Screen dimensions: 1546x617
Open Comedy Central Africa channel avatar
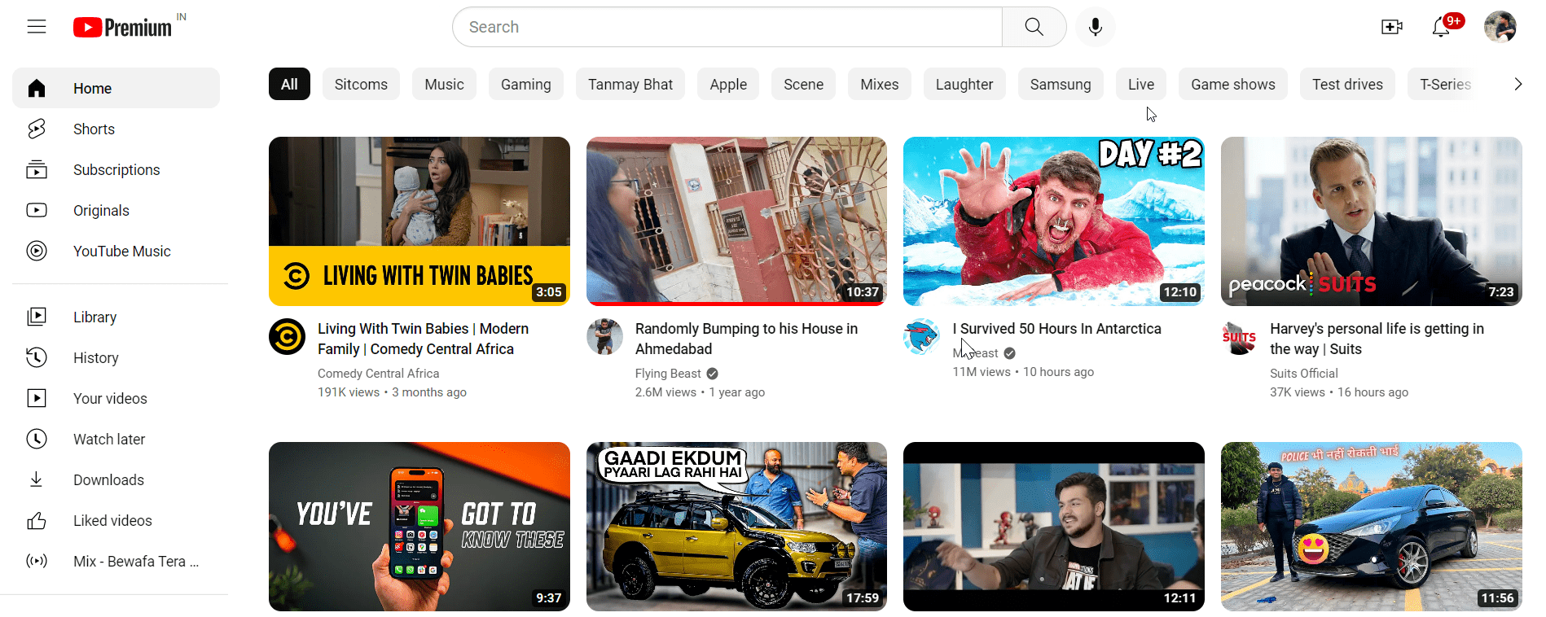pyautogui.click(x=287, y=337)
